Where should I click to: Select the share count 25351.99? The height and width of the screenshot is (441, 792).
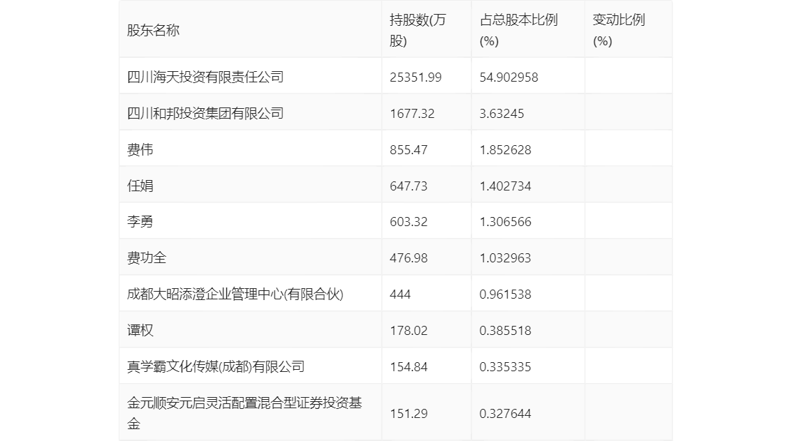pos(416,77)
